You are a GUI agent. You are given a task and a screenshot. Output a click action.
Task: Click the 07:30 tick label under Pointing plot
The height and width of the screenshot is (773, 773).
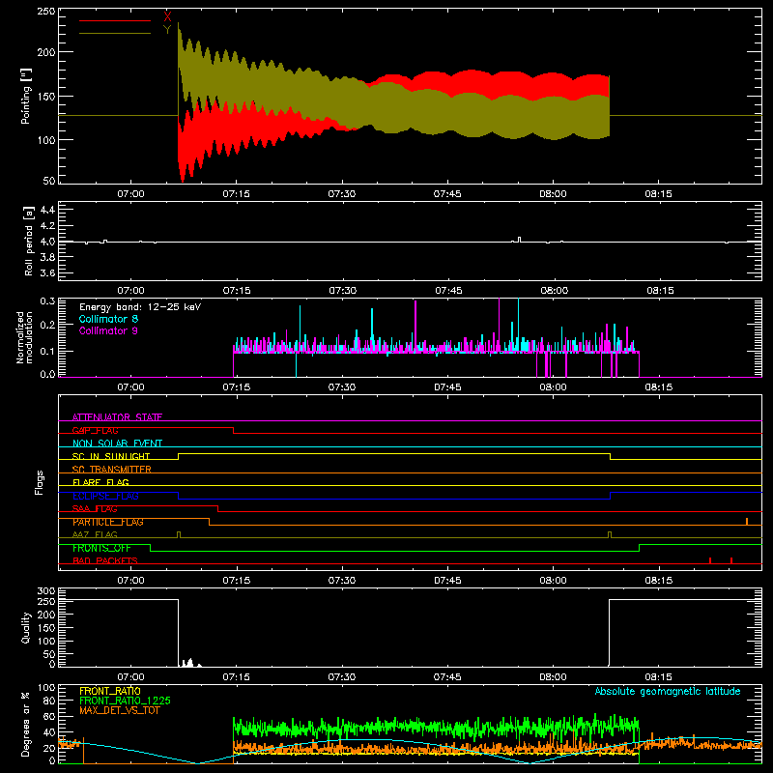[x=342, y=194]
